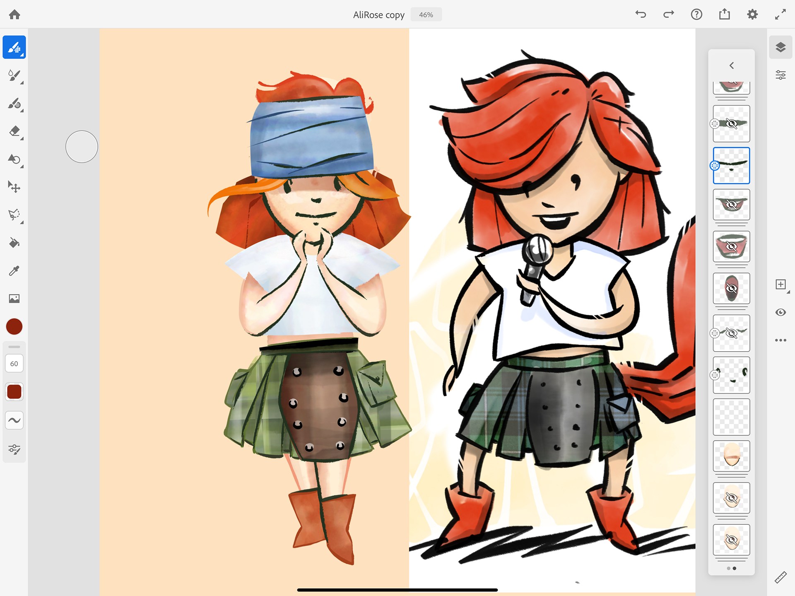795x596 pixels.
Task: Open the Place Image tool
Action: pyautogui.click(x=14, y=299)
